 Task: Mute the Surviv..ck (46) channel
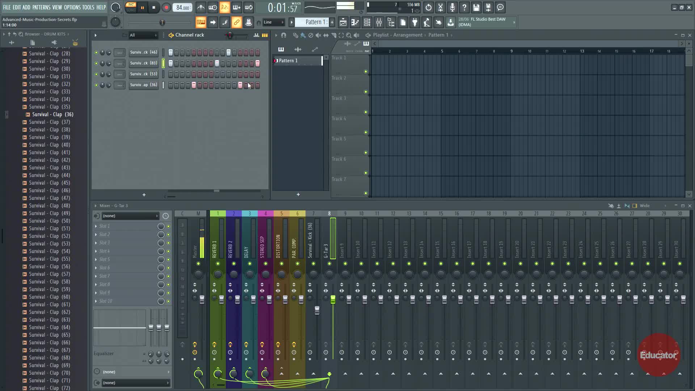pyautogui.click(x=96, y=52)
